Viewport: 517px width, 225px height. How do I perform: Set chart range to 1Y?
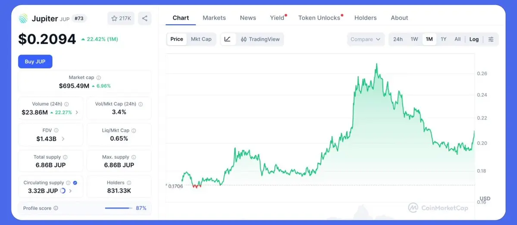(x=444, y=39)
